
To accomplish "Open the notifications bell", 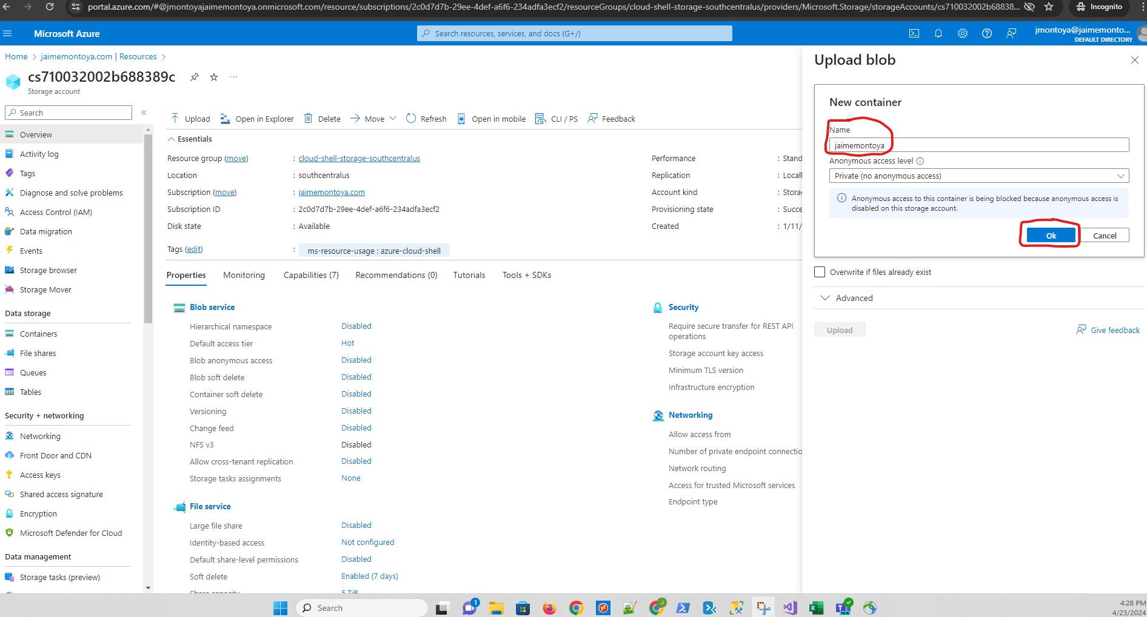I will point(938,33).
